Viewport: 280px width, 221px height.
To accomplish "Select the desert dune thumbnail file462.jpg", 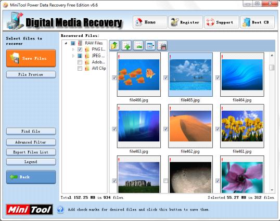I will tap(190, 126).
